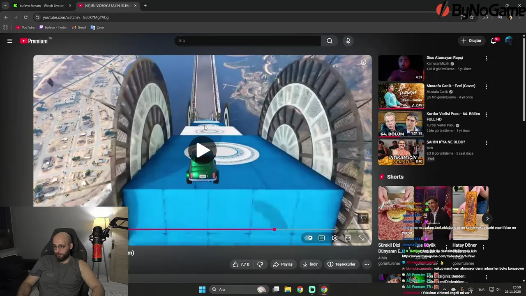Open Task View on the taskbar
This screenshot has width=526, height=296.
276,289
